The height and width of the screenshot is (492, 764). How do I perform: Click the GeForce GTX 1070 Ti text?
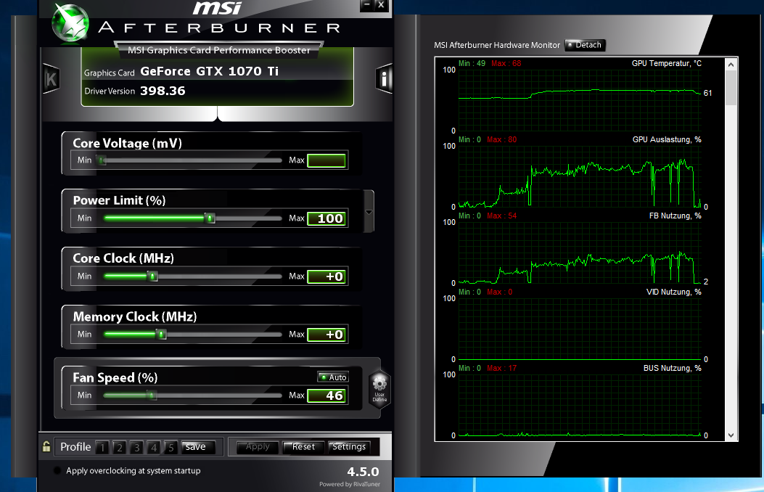209,71
